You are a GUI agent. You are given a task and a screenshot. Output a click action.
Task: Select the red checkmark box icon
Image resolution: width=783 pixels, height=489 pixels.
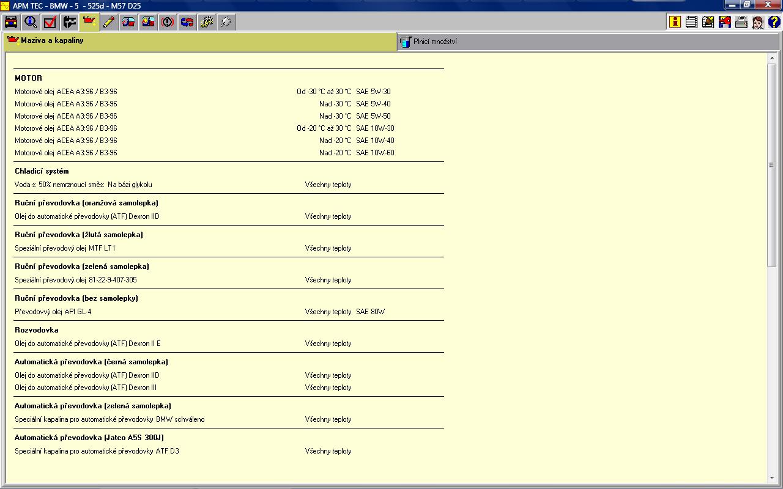click(x=50, y=23)
